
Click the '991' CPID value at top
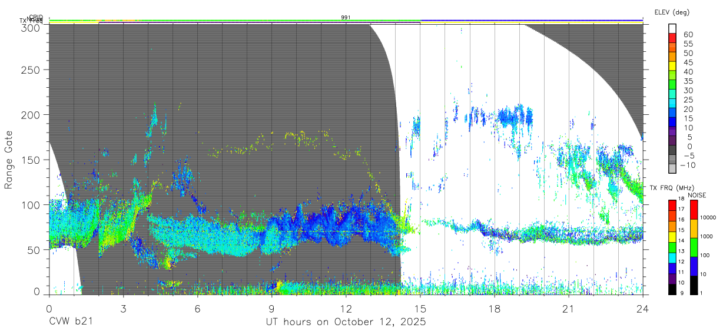pos(346,17)
